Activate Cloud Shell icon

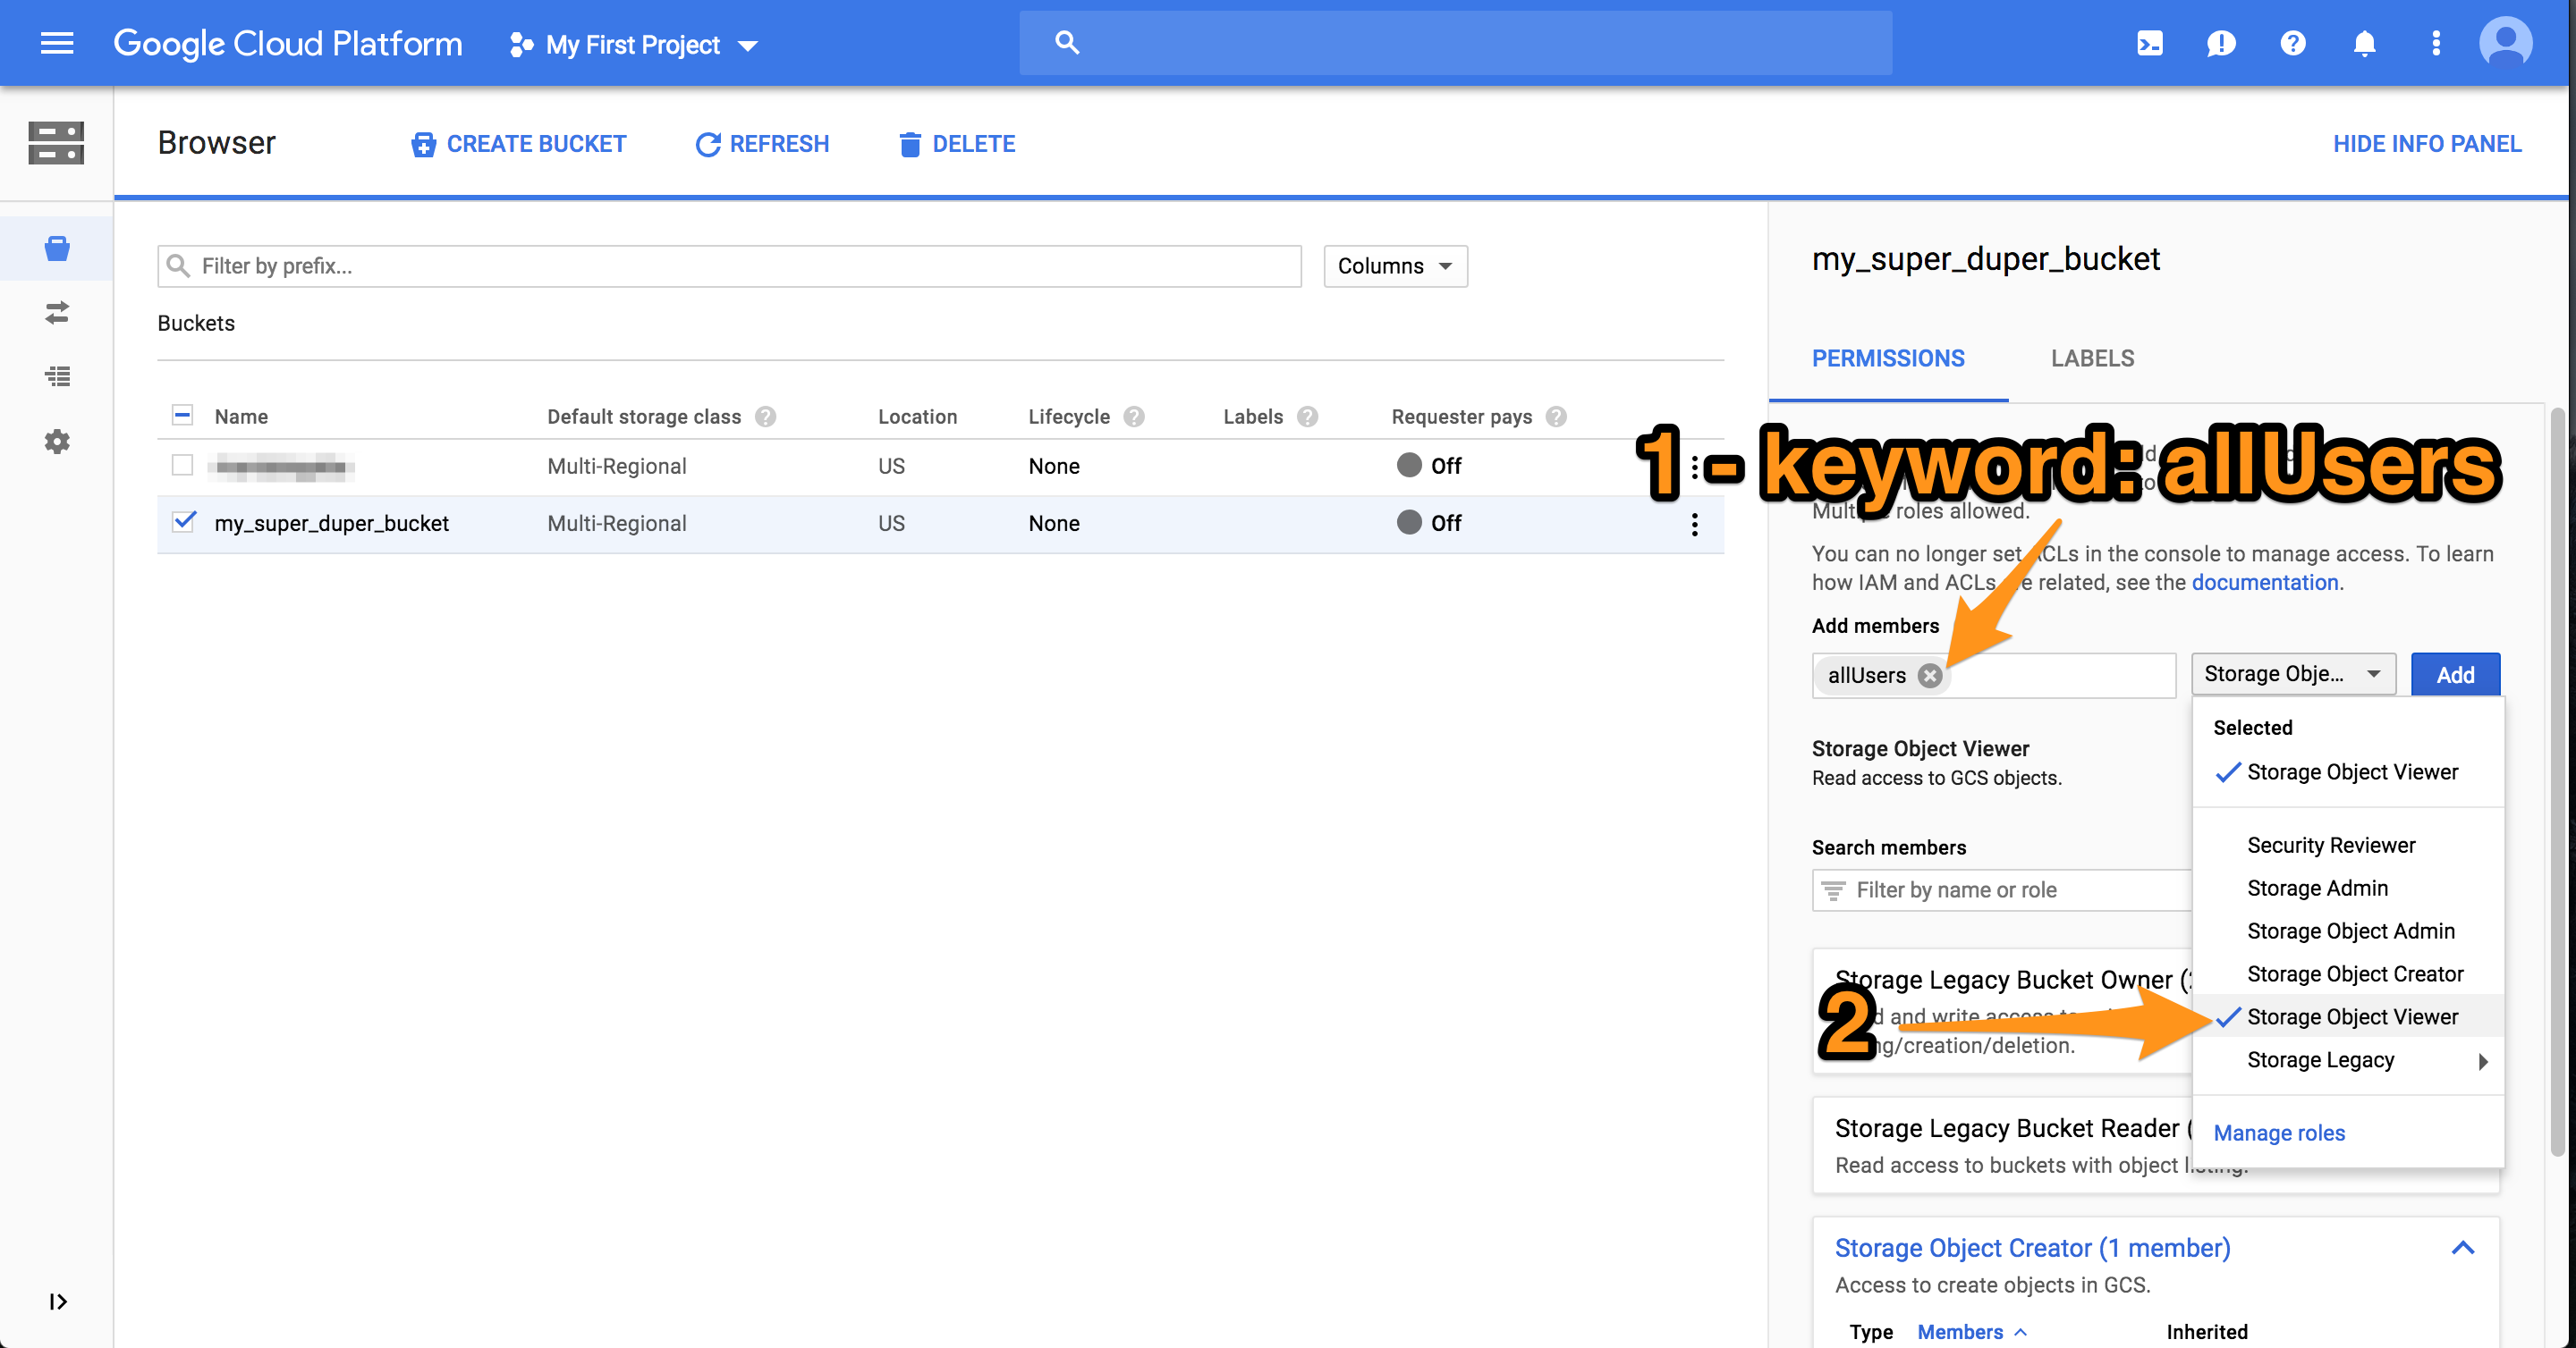pos(2149,43)
